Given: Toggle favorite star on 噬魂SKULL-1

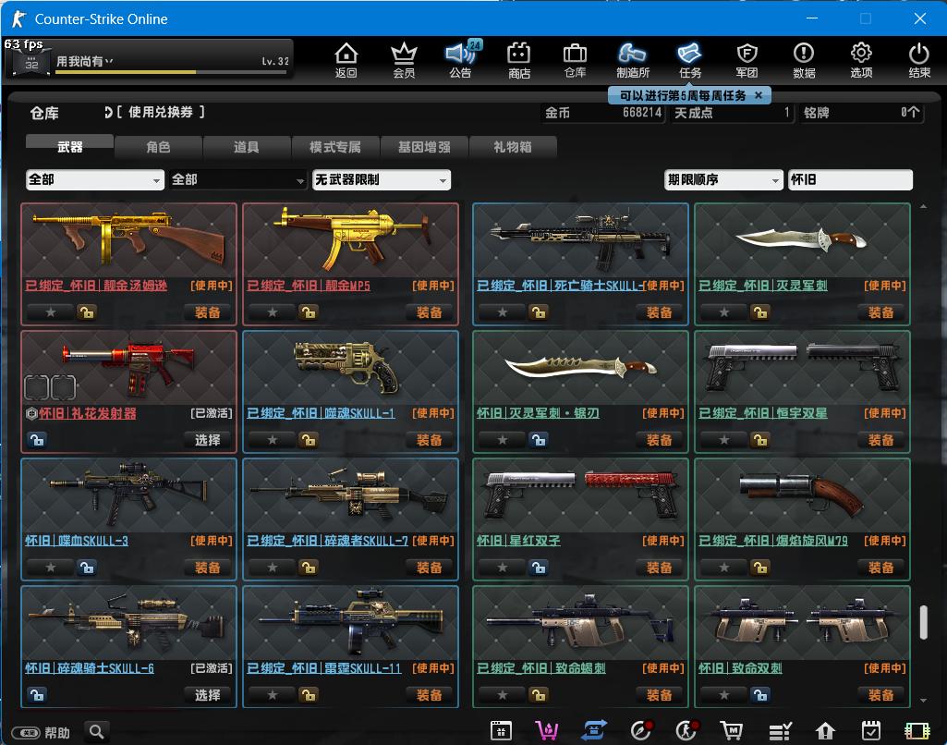Looking at the screenshot, I should 273,440.
